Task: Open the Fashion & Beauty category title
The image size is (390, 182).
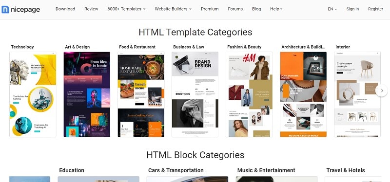Action: 244,47
